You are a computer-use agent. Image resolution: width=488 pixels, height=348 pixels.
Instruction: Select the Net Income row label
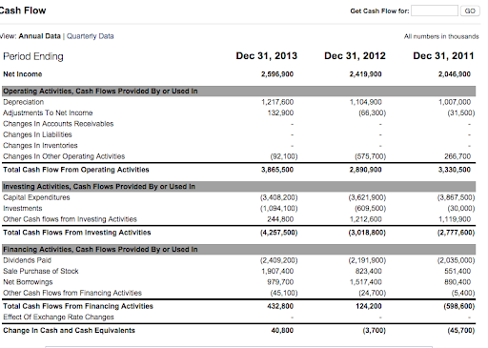(x=23, y=74)
